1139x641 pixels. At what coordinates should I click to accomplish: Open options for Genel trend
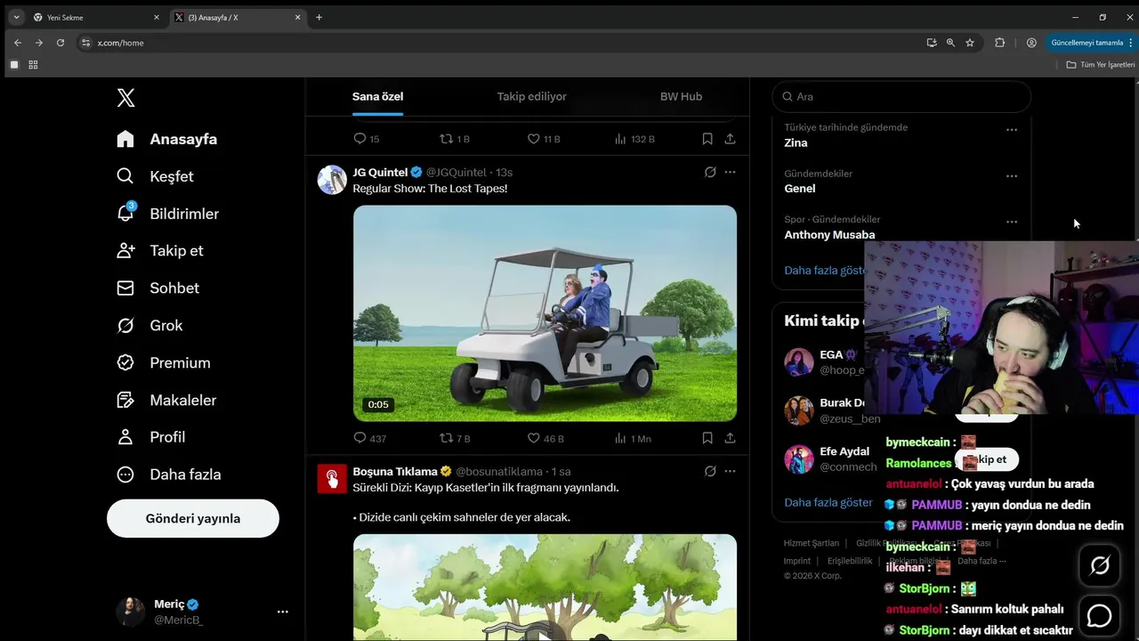pos(1011,176)
